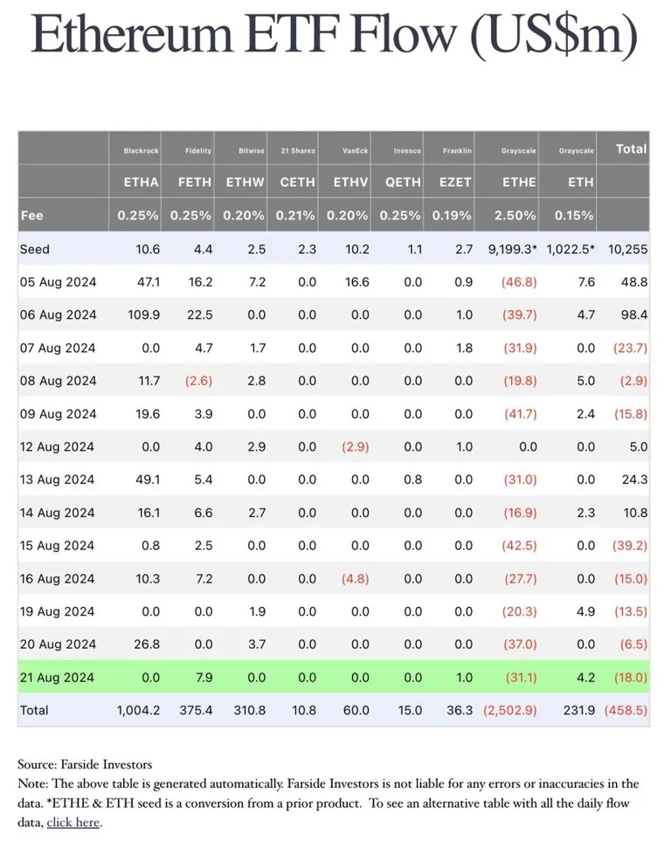Select the 05 Aug 2024 date cell
Viewport: 671px width, 841px height.
pos(58,282)
